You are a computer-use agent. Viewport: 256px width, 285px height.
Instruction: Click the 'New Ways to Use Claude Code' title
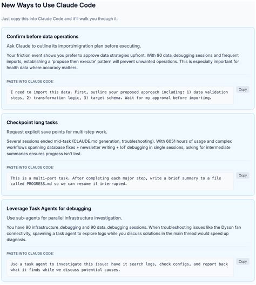click(x=49, y=5)
